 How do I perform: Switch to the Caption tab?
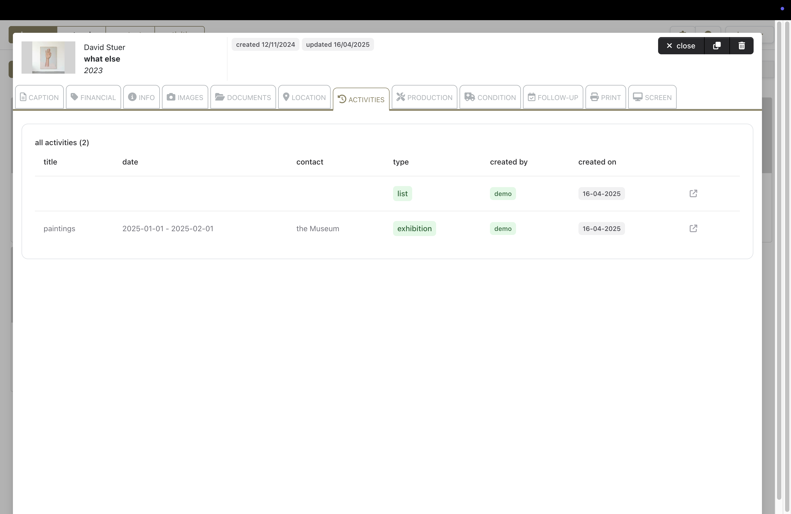[40, 97]
